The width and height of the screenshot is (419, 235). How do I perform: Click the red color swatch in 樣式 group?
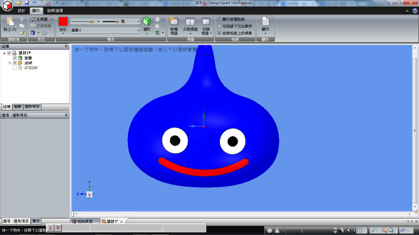click(63, 21)
